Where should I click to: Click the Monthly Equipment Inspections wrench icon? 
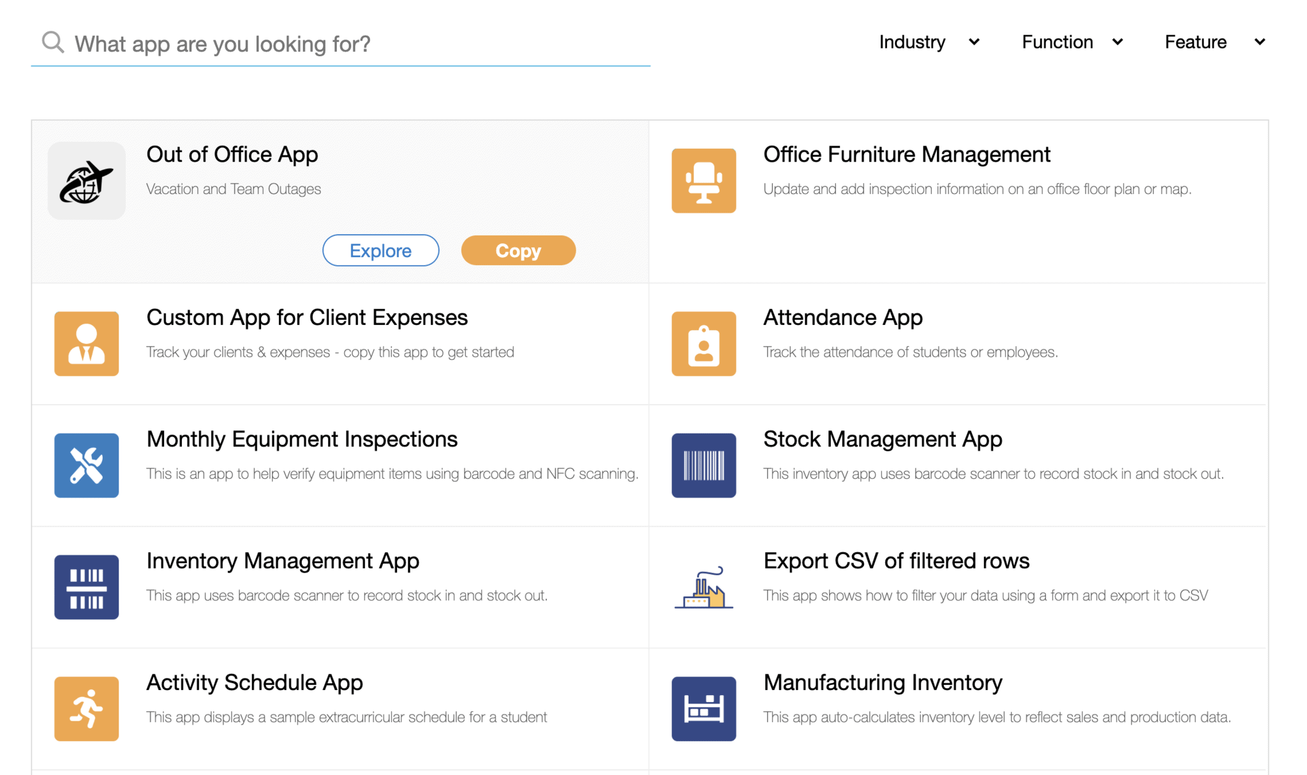click(x=86, y=465)
